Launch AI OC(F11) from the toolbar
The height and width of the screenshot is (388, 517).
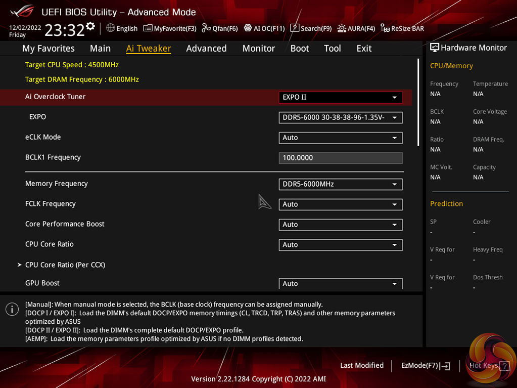pyautogui.click(x=264, y=28)
